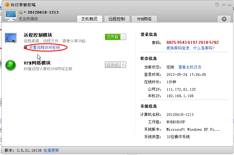234x155 pixels.
Task: Click version number 3.5.21.19138
Action: pos(29,151)
